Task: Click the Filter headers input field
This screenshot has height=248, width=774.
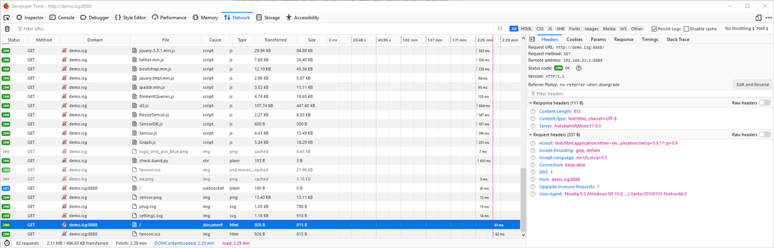Action: click(650, 94)
